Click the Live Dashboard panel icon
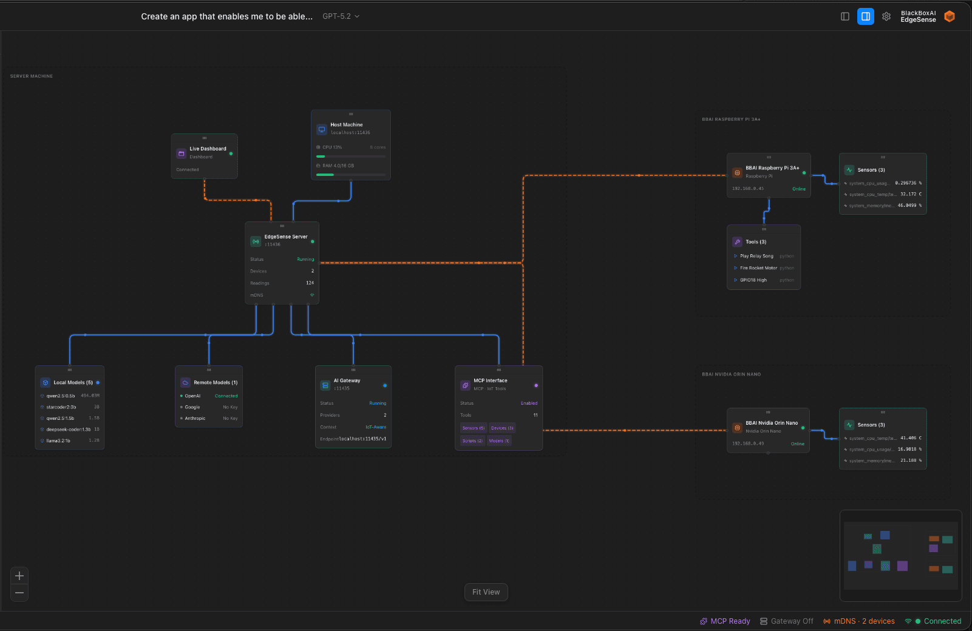 point(180,153)
